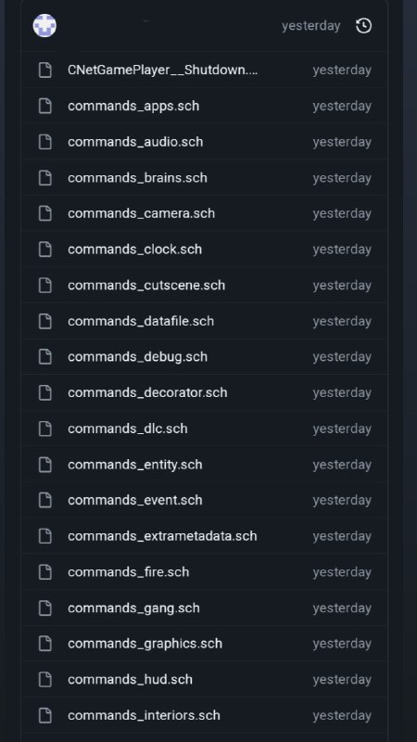Open commands_datafile.sch in the list
417x742 pixels.
click(141, 321)
